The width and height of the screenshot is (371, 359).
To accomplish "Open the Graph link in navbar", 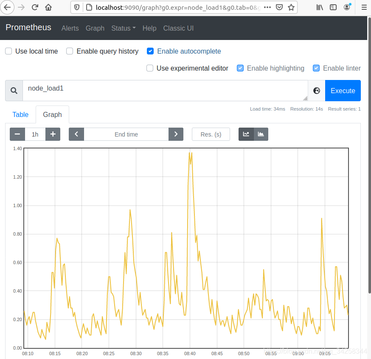I will [95, 28].
